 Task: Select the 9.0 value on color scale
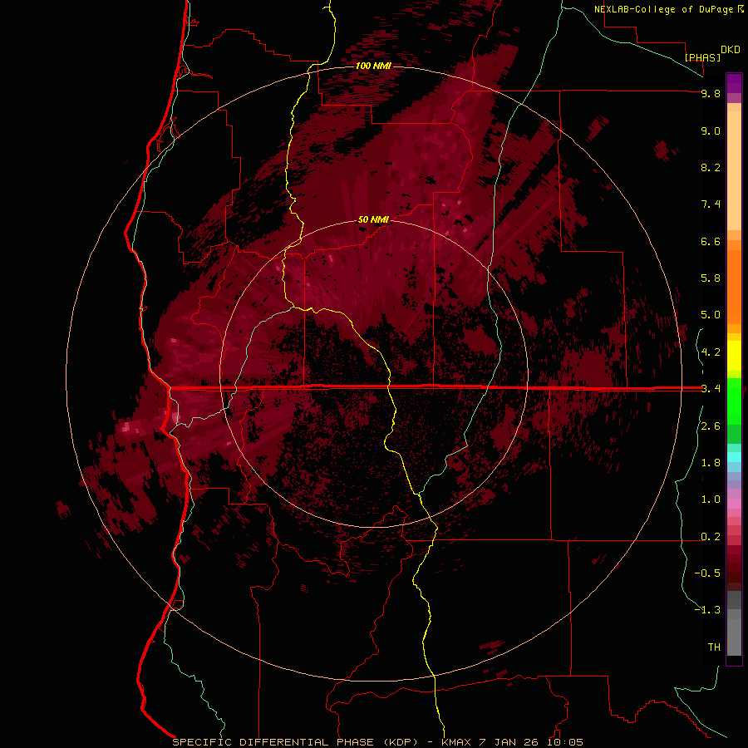(711, 130)
